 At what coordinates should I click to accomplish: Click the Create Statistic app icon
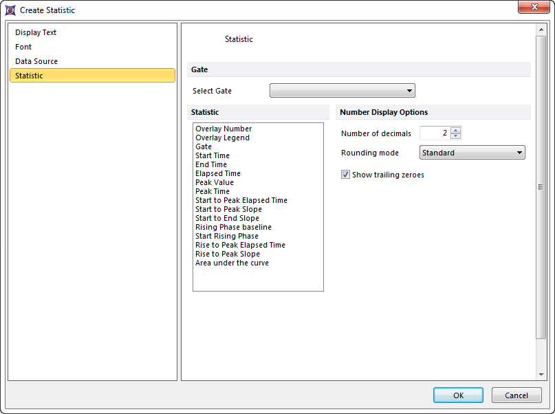click(10, 10)
